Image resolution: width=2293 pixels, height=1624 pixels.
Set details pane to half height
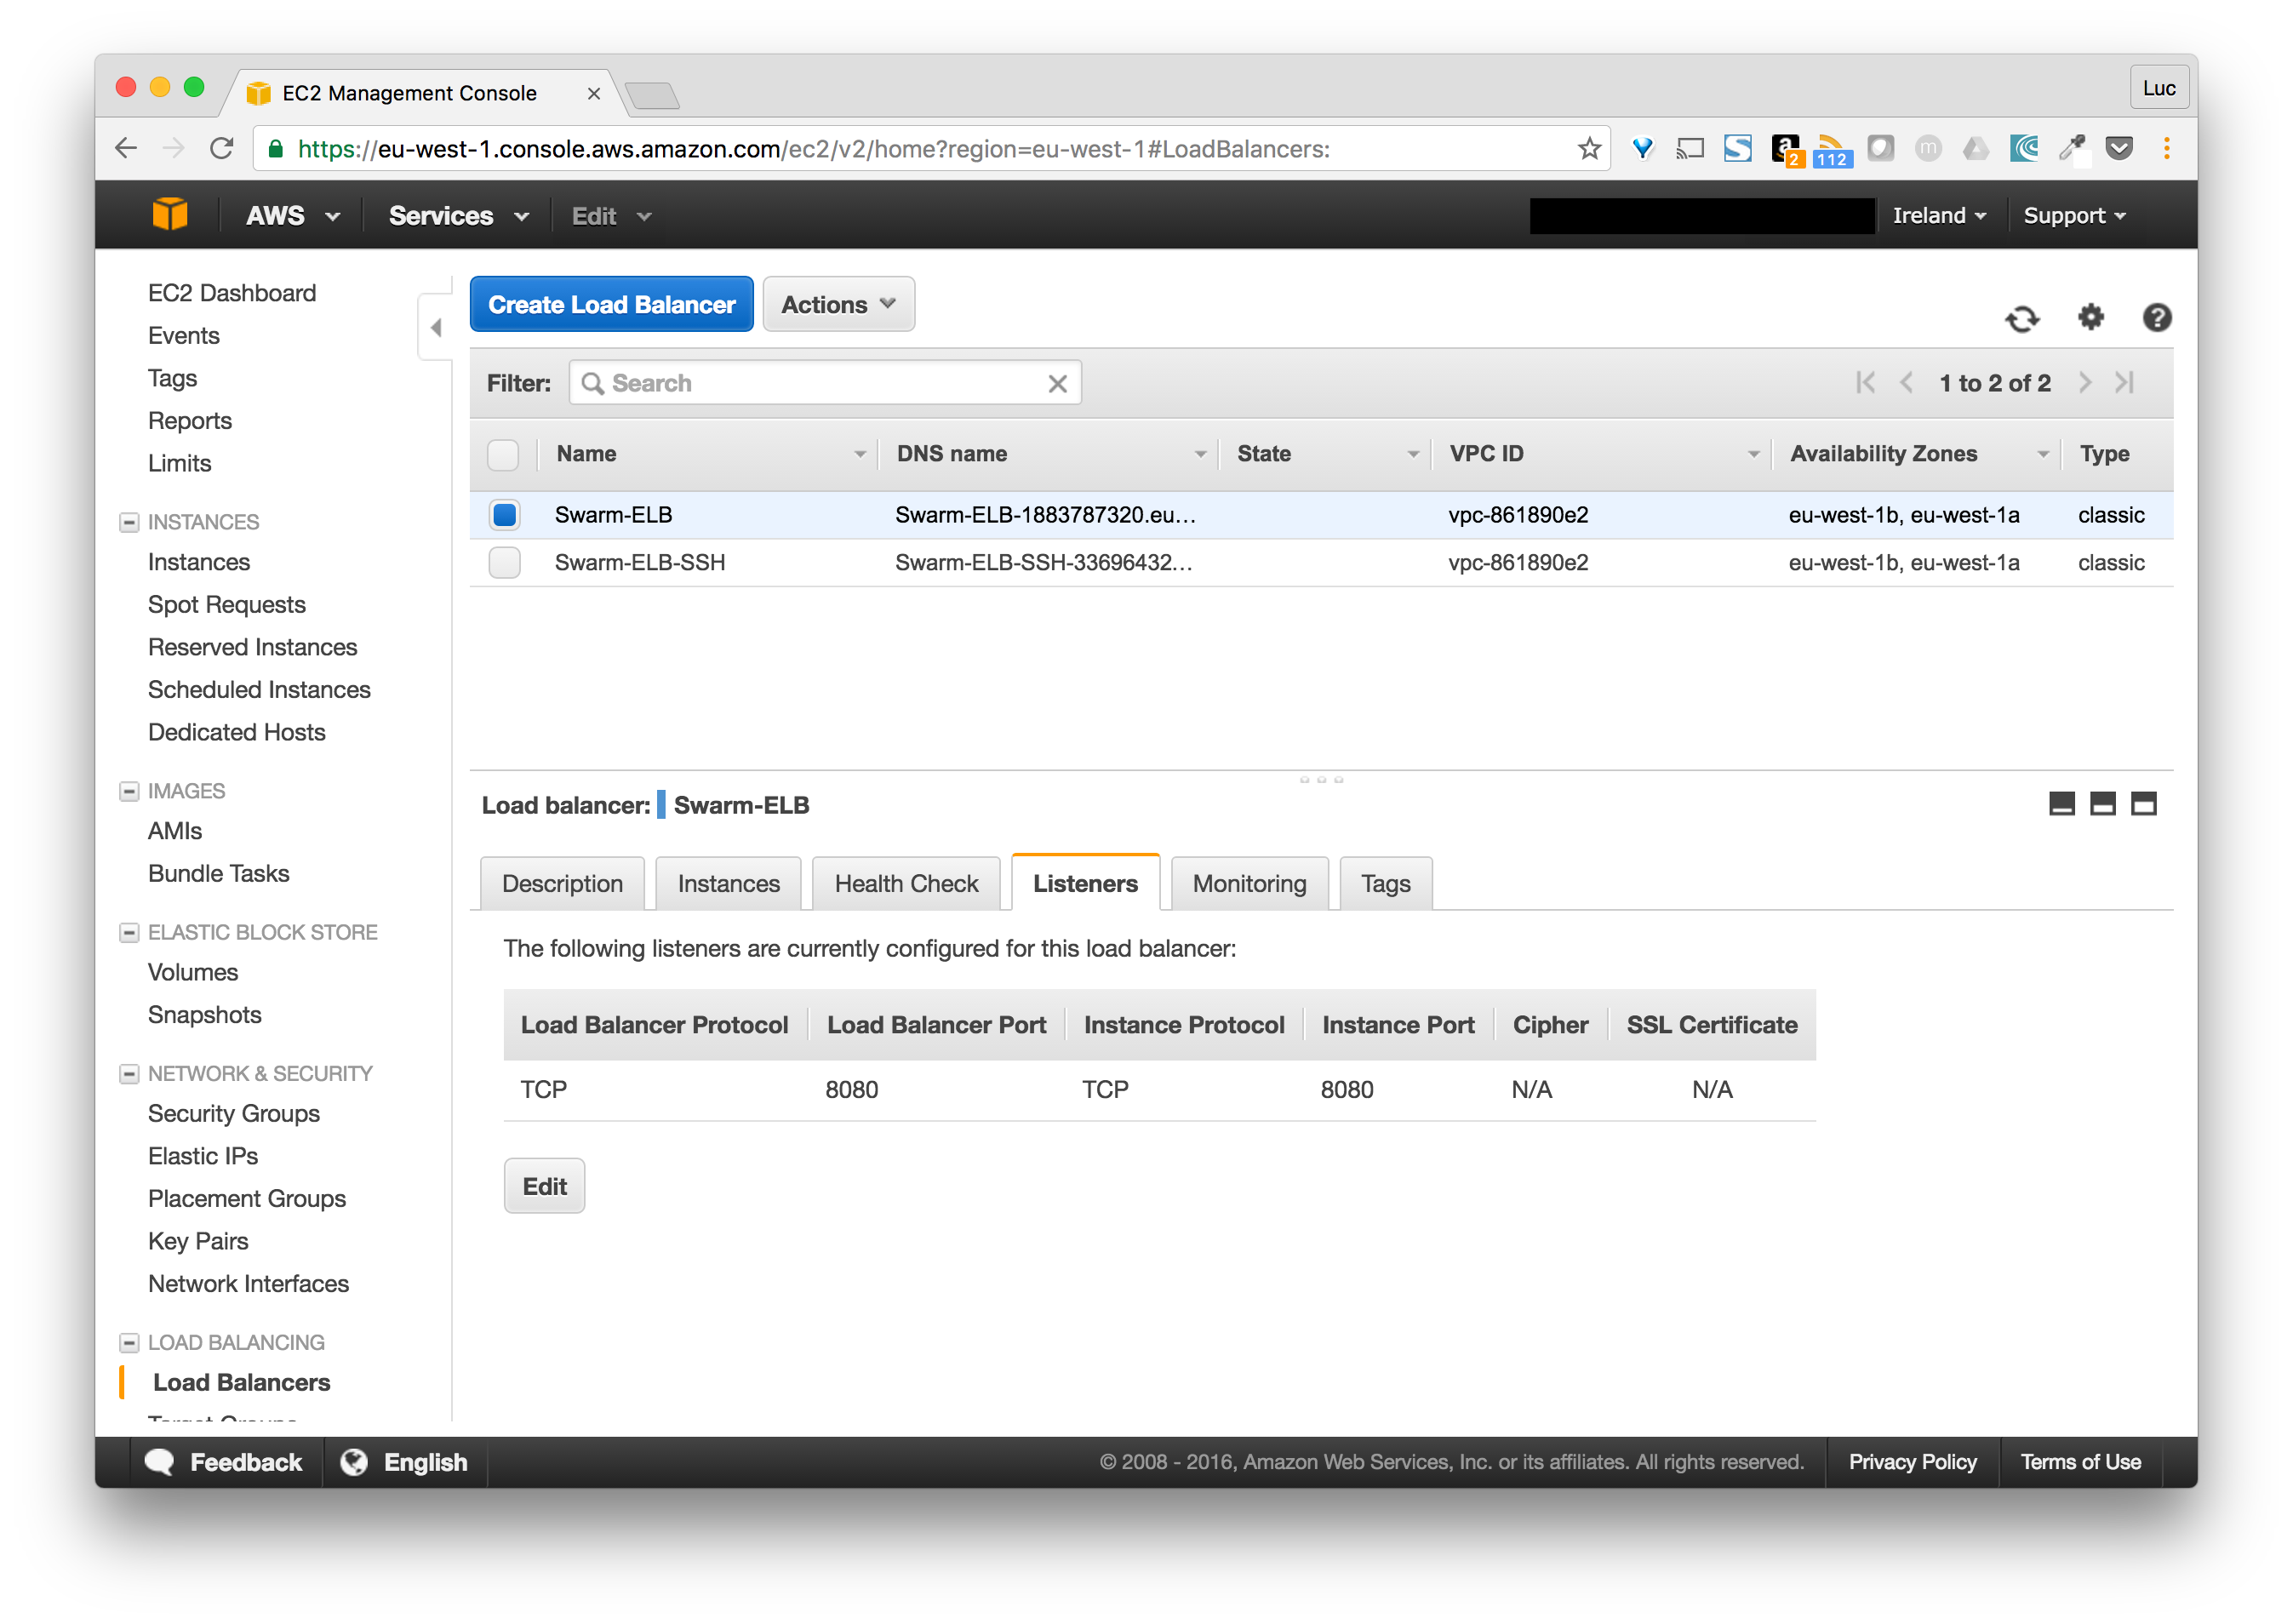[x=2102, y=804]
